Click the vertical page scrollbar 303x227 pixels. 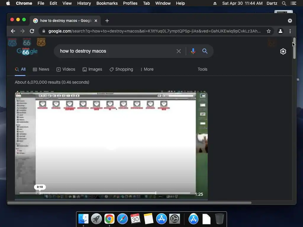[x=294, y=48]
